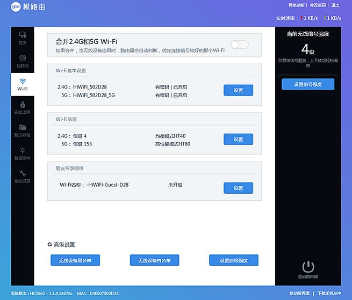
Task: Click the 高级设置 heading
Action: [x=64, y=244]
